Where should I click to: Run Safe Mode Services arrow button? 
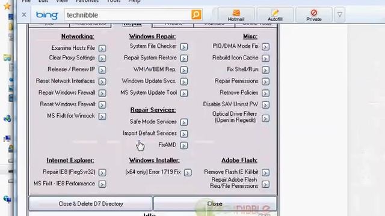click(x=184, y=122)
